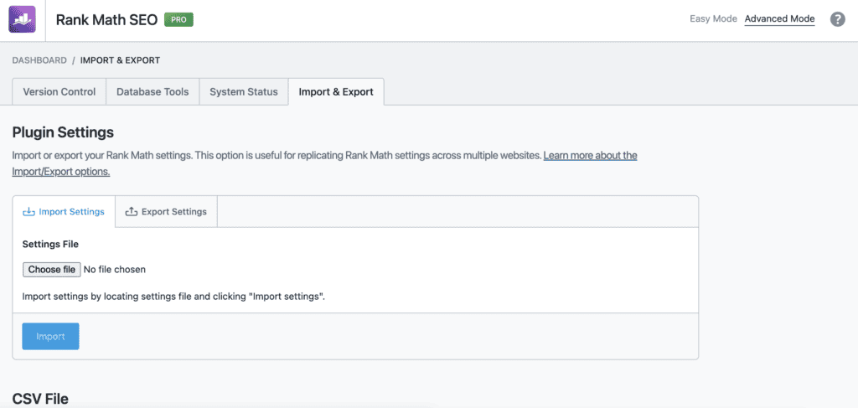Click the blue Import button
This screenshot has height=408, width=858.
(x=51, y=336)
